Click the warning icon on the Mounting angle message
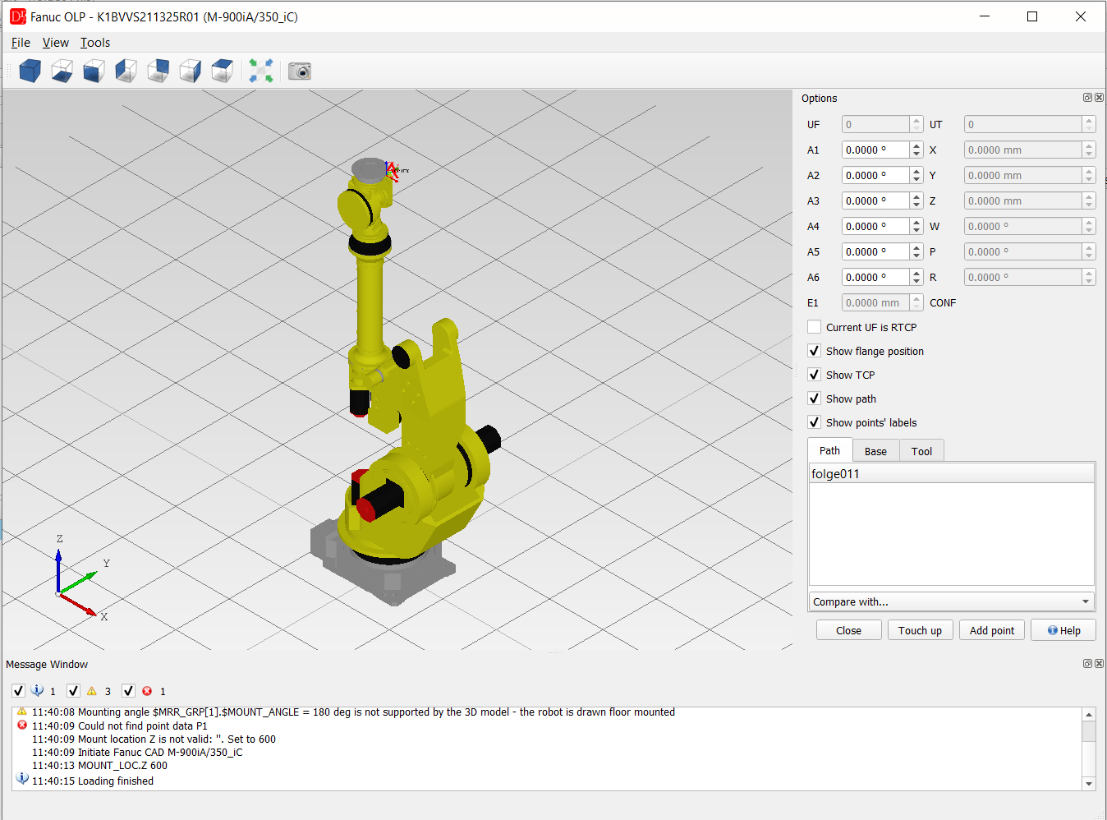The image size is (1107, 820). (x=22, y=712)
